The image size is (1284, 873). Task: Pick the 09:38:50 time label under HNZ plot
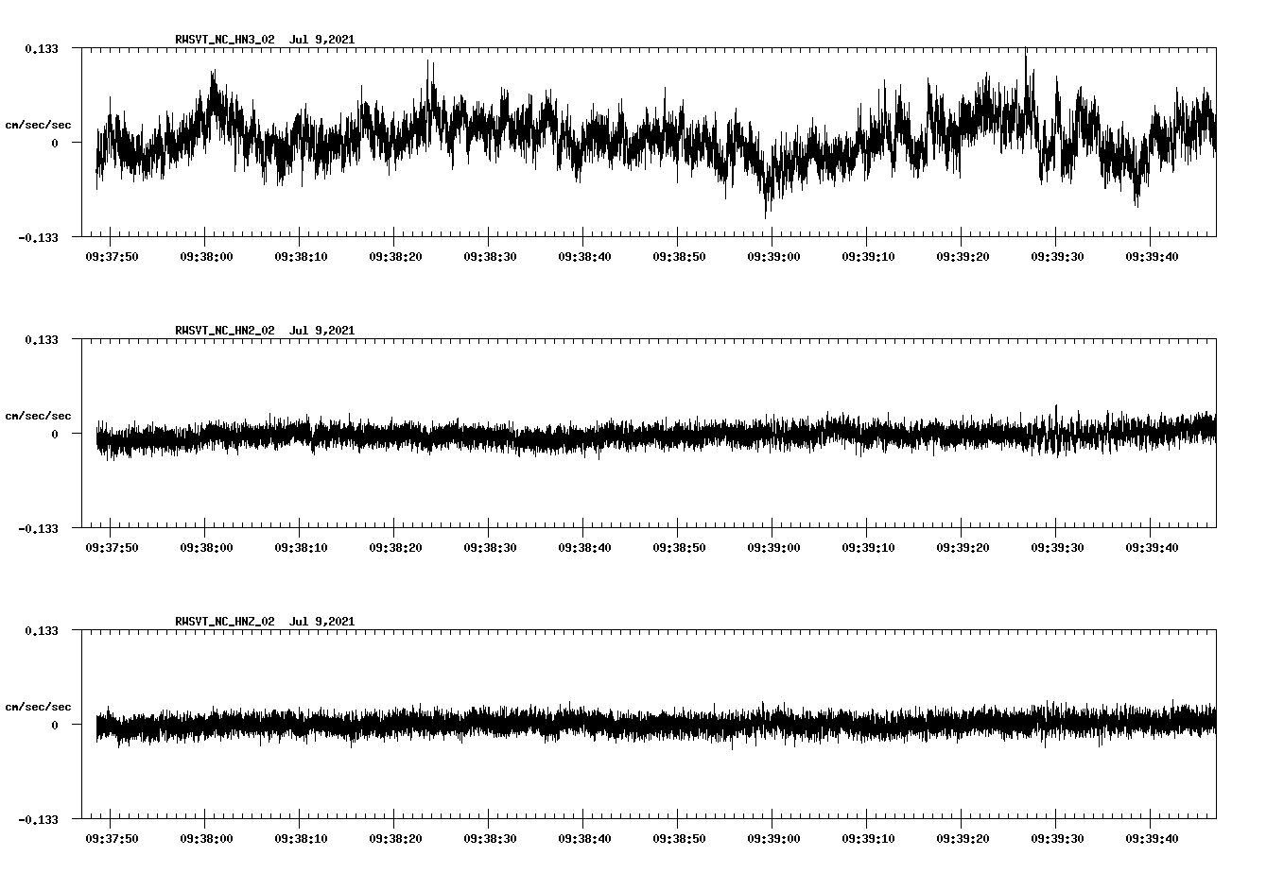pyautogui.click(x=679, y=839)
